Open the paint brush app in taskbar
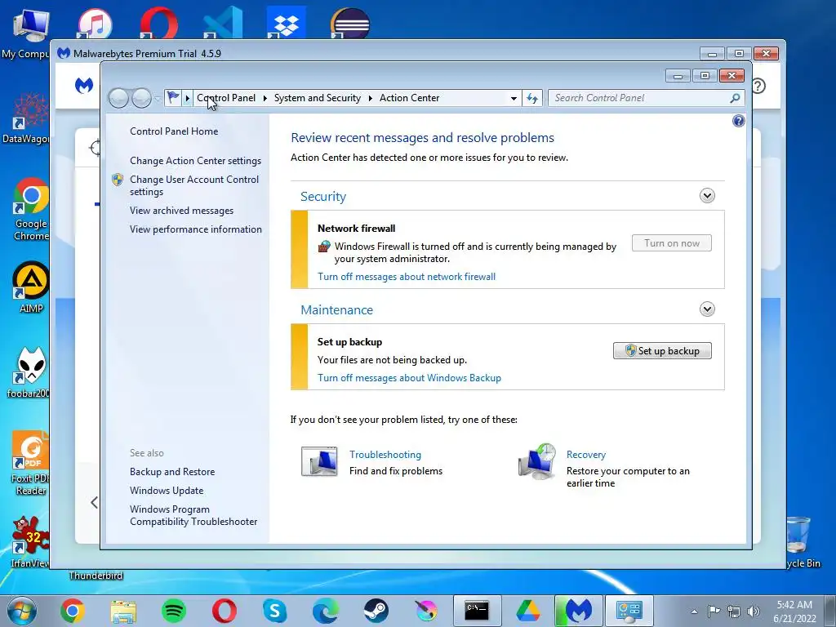836x627 pixels. pos(426,611)
